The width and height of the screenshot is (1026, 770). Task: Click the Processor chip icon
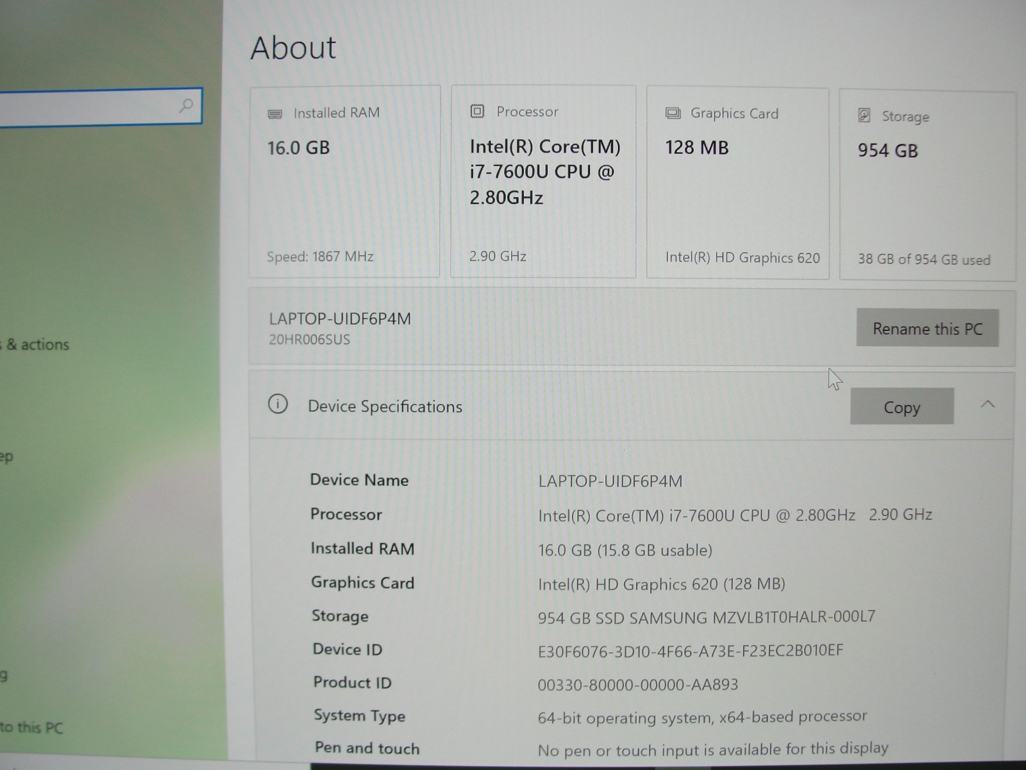[477, 111]
